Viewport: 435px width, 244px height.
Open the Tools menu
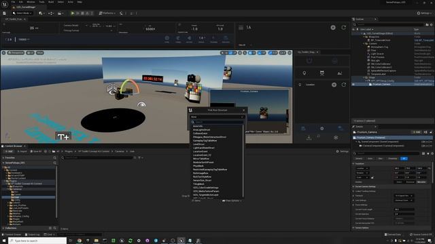[41, 2]
